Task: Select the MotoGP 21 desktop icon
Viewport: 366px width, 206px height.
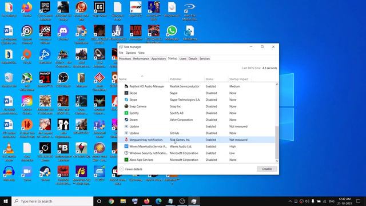Action: 45,80
